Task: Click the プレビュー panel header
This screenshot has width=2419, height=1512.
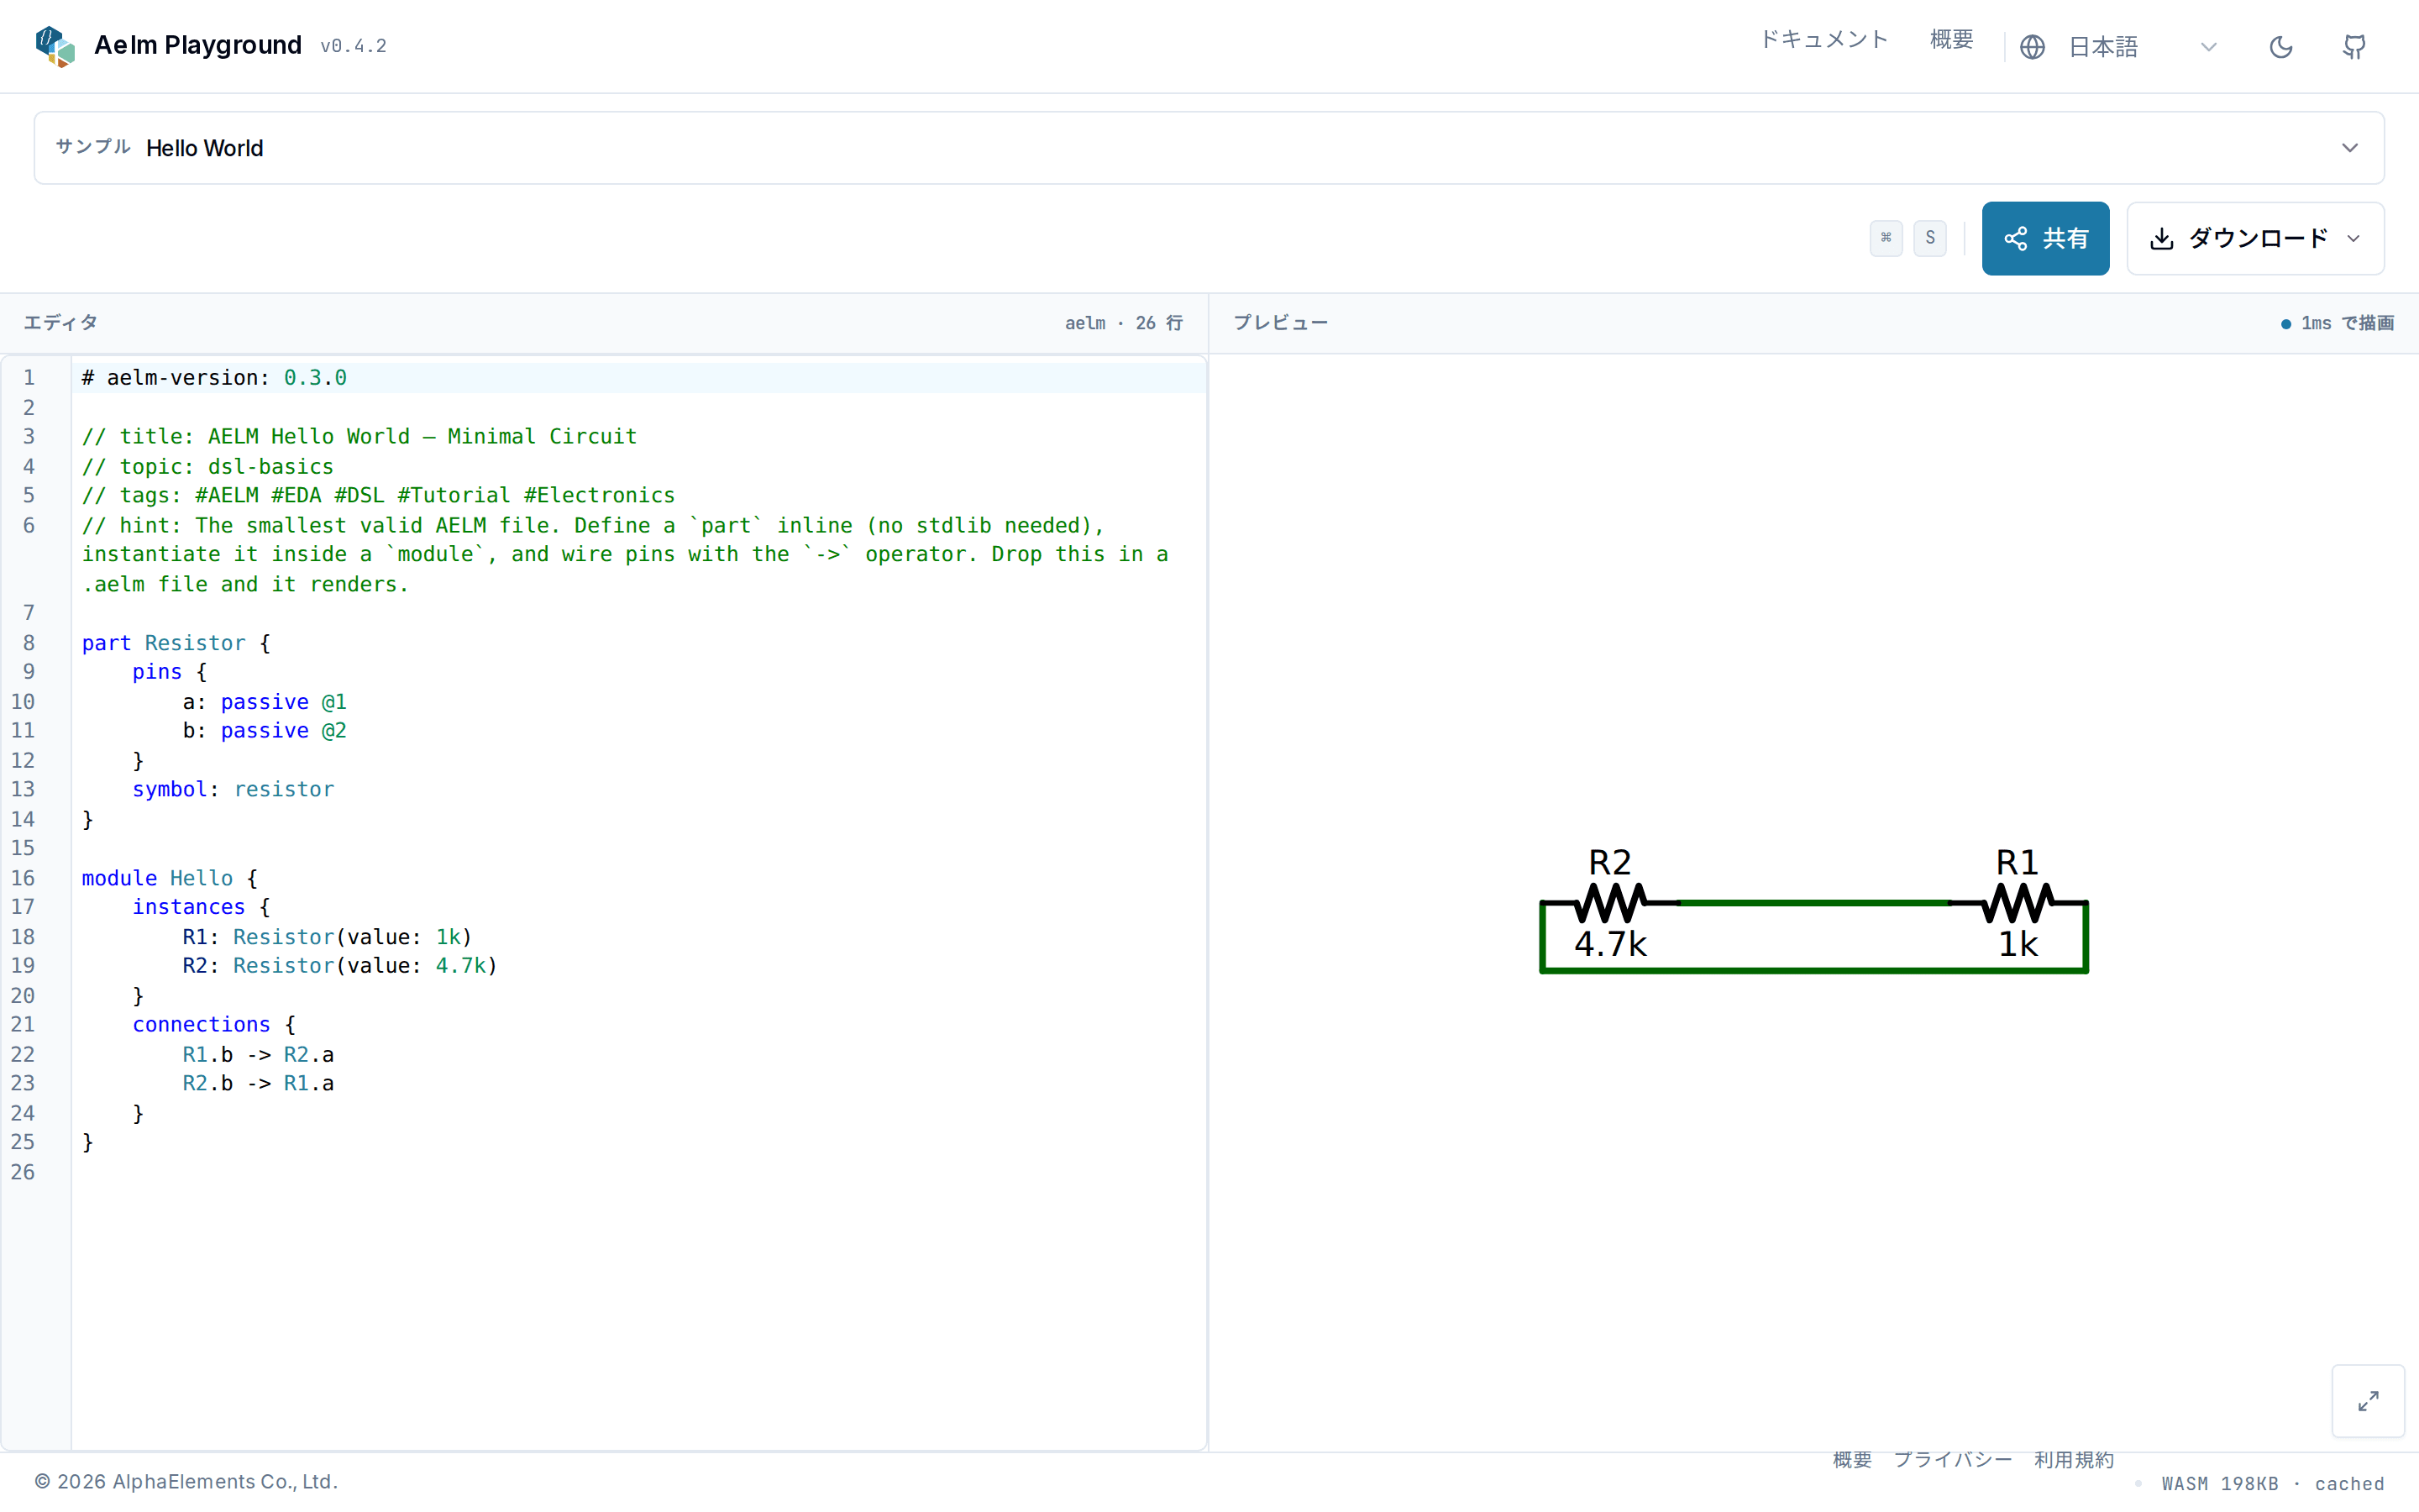Action: [x=1280, y=323]
